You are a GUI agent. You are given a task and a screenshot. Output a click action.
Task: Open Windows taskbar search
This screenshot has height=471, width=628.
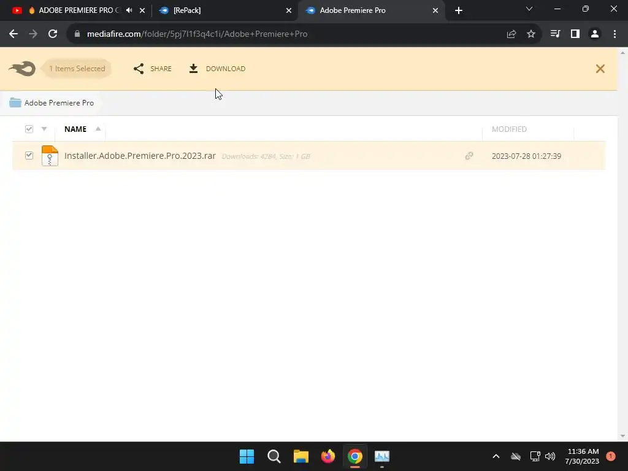(x=274, y=456)
